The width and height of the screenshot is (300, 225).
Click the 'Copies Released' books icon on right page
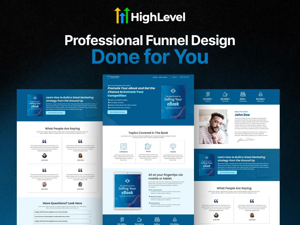[x=243, y=94]
